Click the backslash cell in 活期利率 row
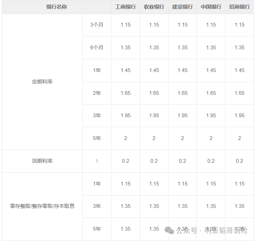The height and width of the screenshot is (241, 256). pos(97,161)
